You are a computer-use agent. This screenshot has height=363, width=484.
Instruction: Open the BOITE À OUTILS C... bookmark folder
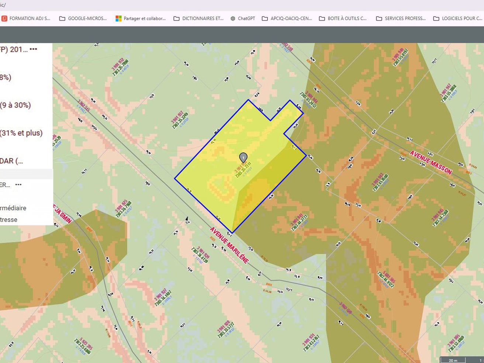pos(343,18)
